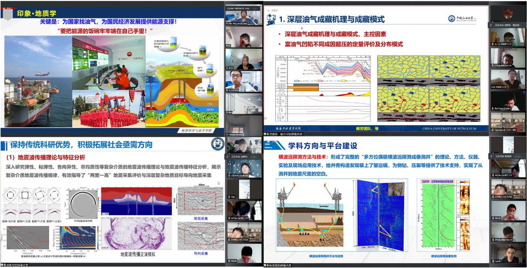
Task: Click the 常规采集 seismic section image
Action: coord(201,201)
